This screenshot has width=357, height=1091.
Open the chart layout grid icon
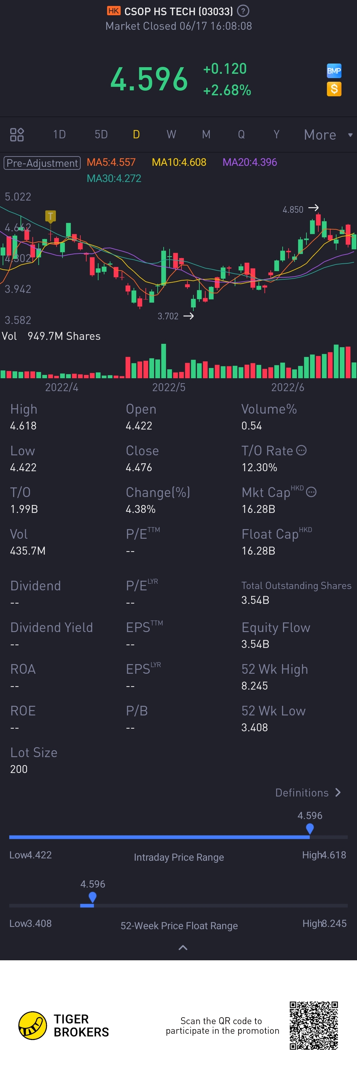[x=17, y=135]
